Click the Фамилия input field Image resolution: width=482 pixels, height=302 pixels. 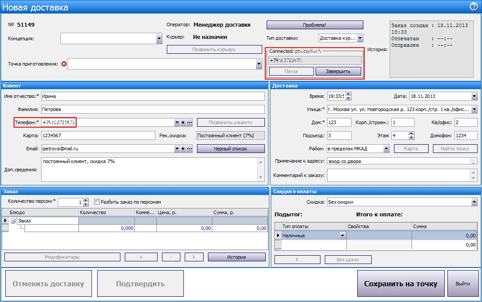tap(153, 109)
